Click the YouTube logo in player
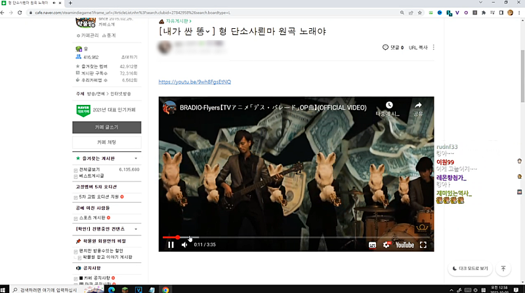The image size is (525, 293). point(404,245)
